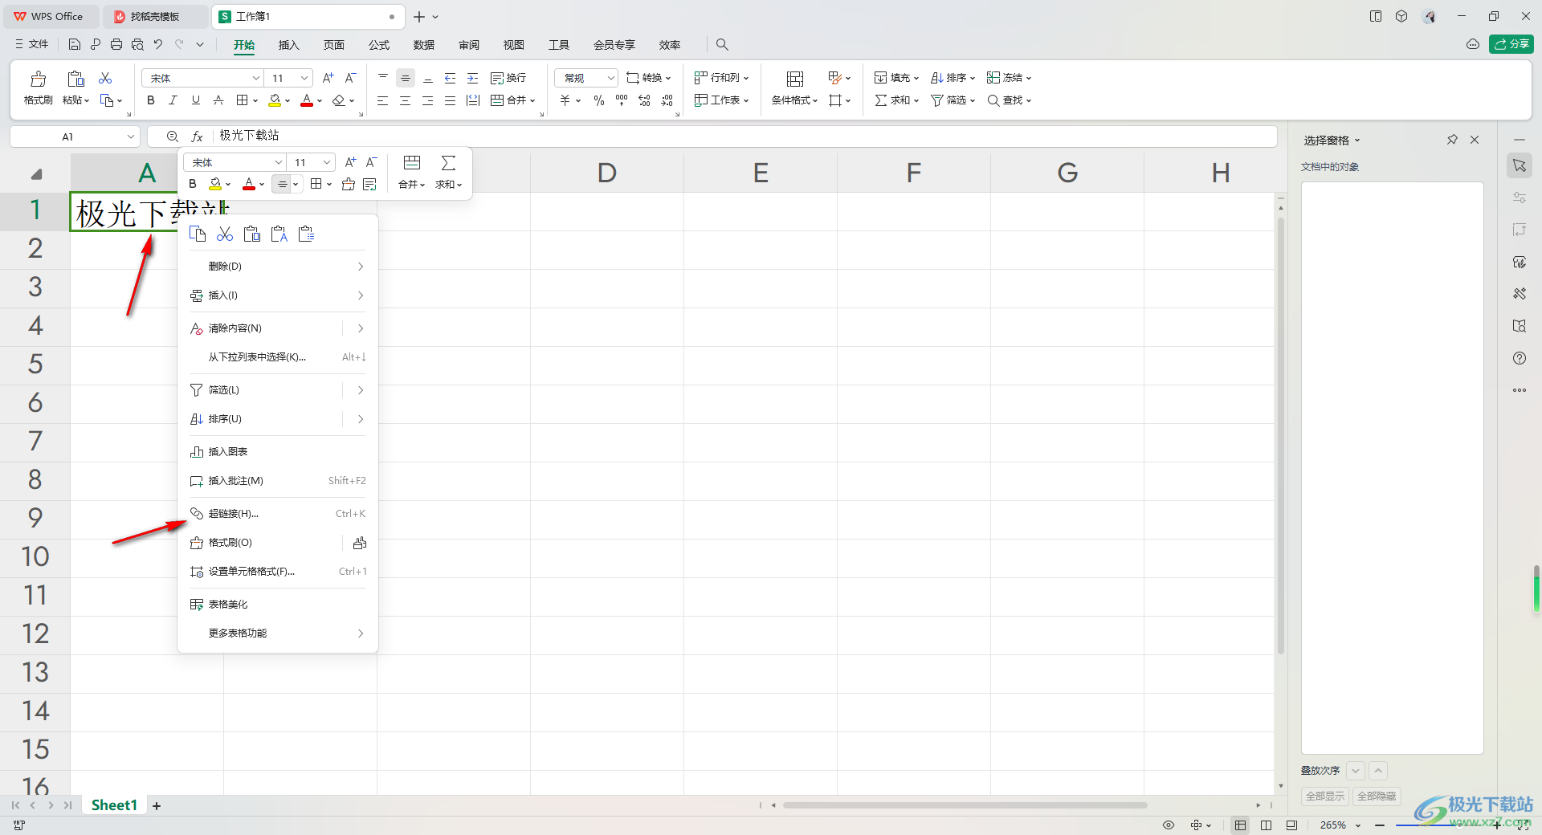Click the formula bar input field

(x=744, y=136)
